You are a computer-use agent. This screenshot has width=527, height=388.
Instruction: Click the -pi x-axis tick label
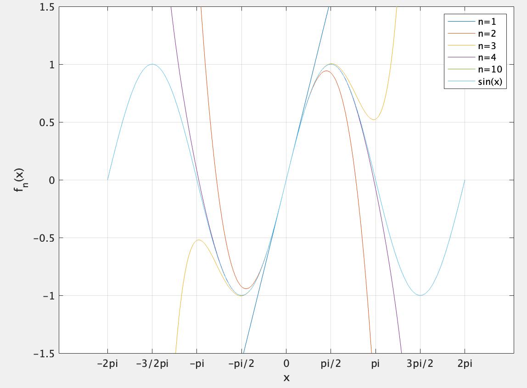197,364
